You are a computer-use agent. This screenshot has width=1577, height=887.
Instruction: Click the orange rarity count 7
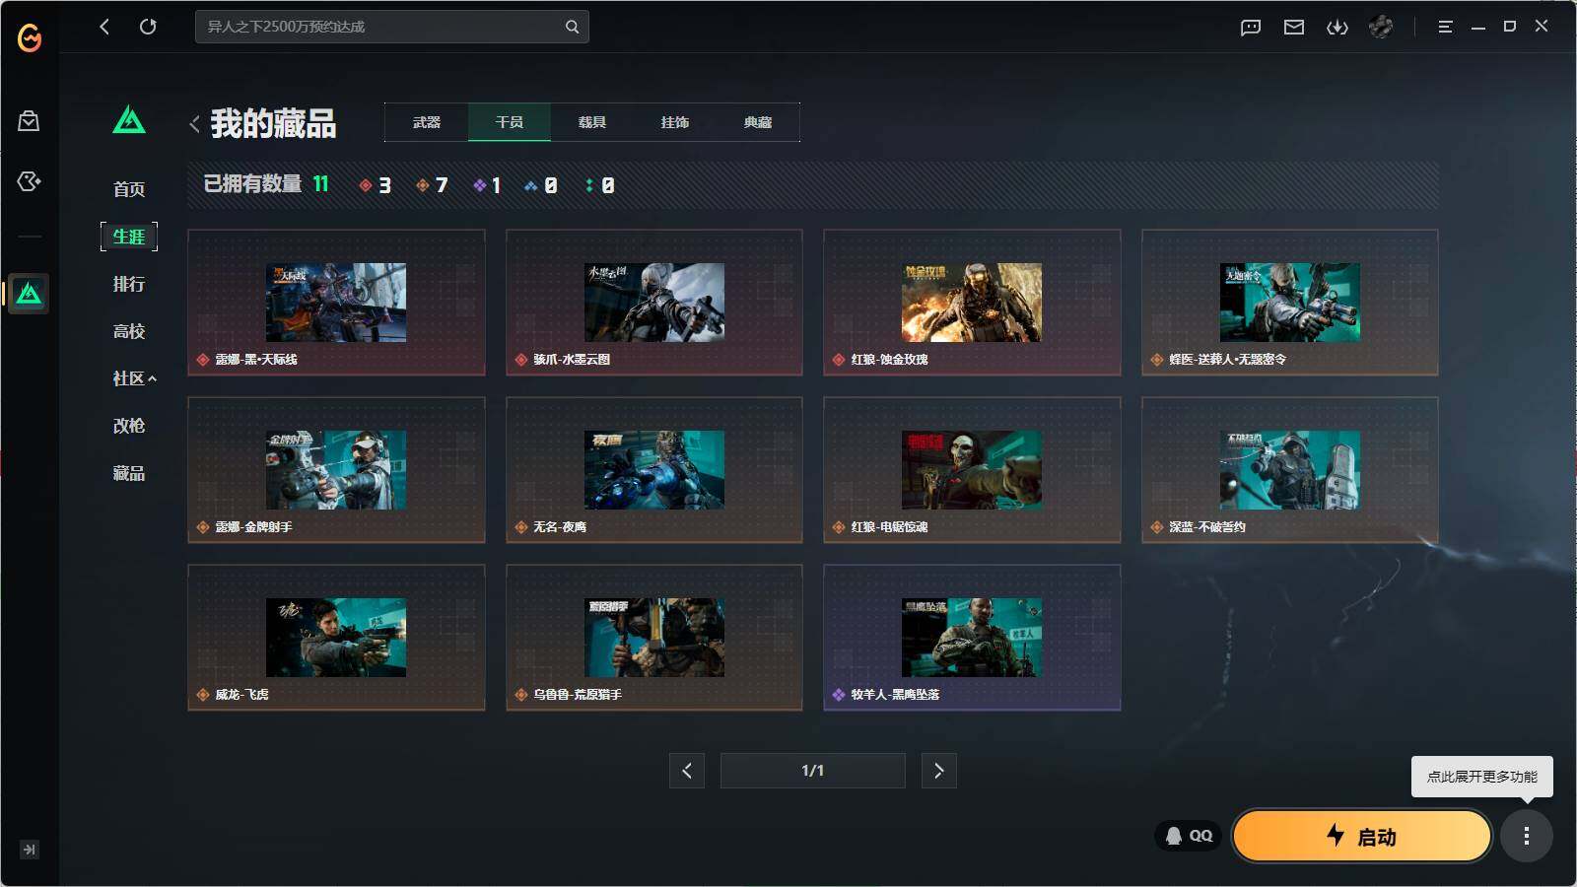433,185
